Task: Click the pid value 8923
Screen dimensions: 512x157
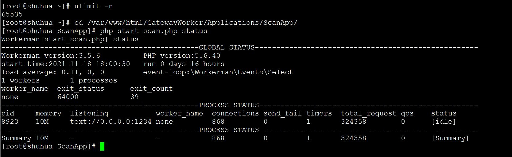Action: [x=10, y=122]
